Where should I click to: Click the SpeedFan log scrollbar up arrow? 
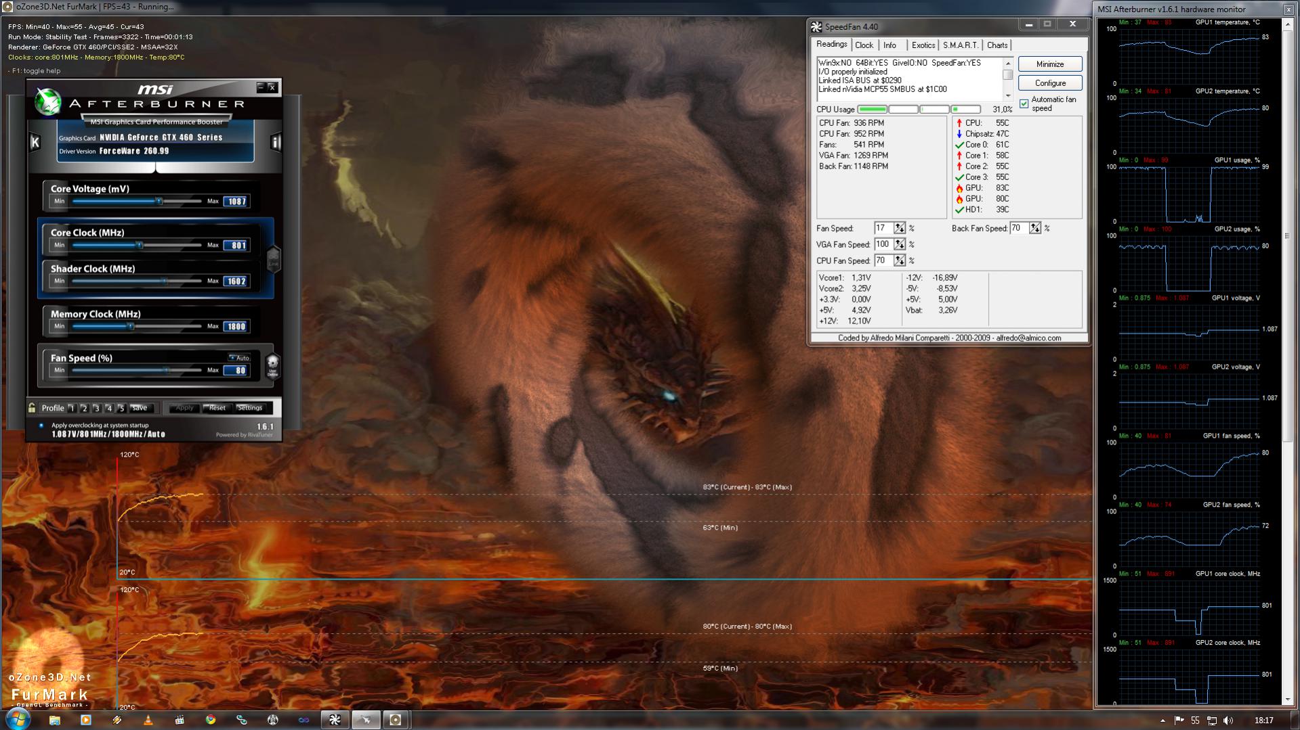[1008, 63]
